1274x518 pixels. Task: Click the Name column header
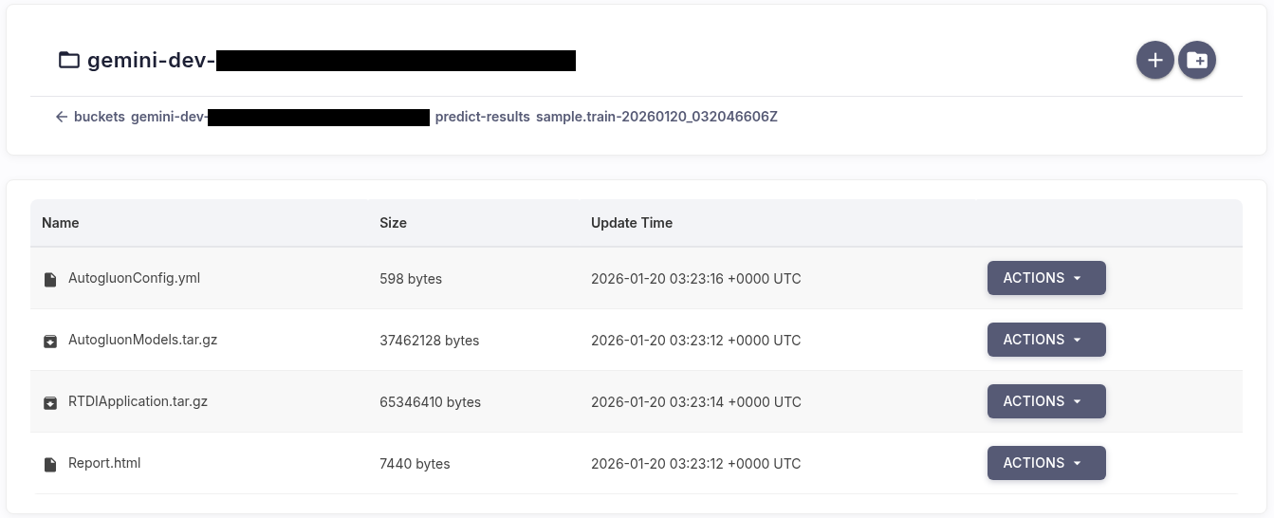click(61, 223)
